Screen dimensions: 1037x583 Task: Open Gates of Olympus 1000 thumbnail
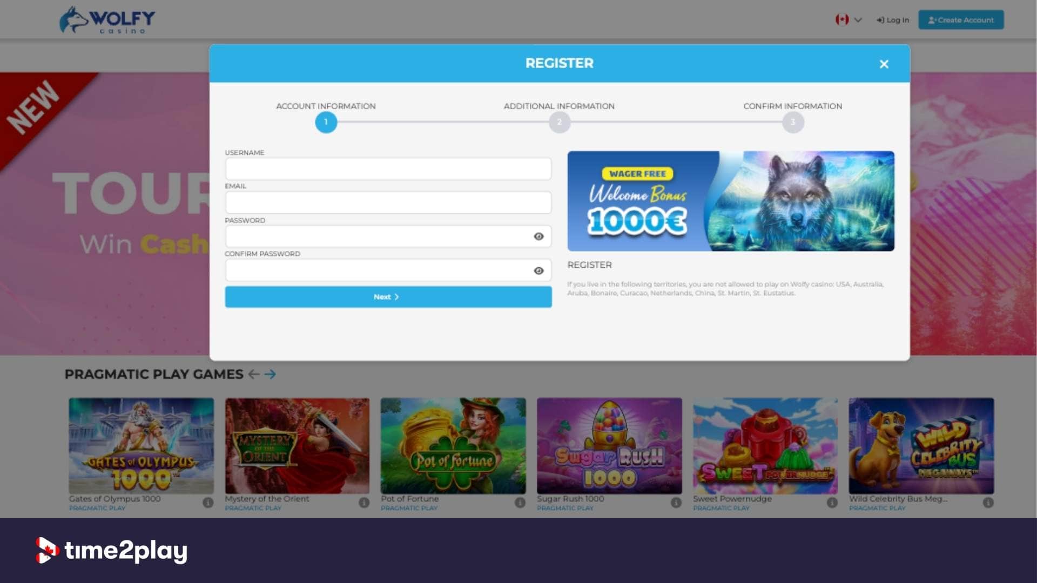click(x=141, y=446)
